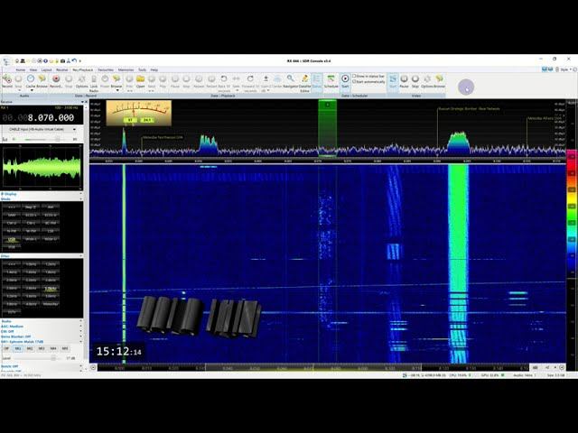
Task: Select the LSB mode button
Action: [51, 231]
